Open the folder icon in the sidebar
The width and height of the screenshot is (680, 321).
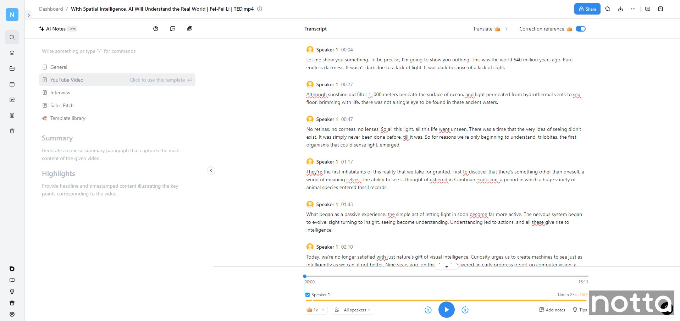tap(12, 68)
